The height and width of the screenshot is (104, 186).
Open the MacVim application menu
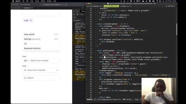(18, 1)
